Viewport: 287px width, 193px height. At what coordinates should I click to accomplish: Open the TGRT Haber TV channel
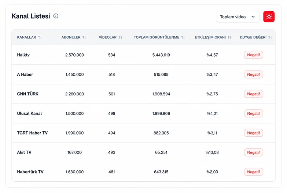tap(32, 133)
